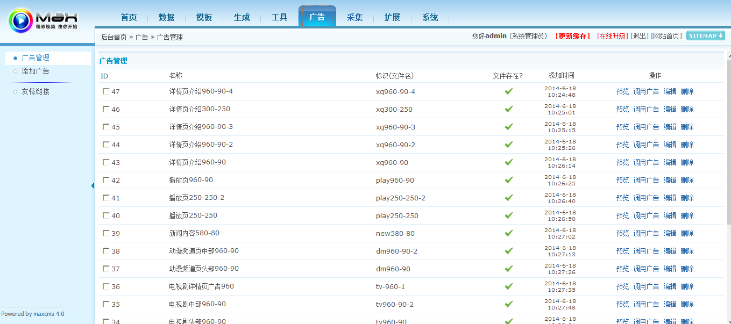
Task: Select the 数据 tab
Action: (166, 17)
